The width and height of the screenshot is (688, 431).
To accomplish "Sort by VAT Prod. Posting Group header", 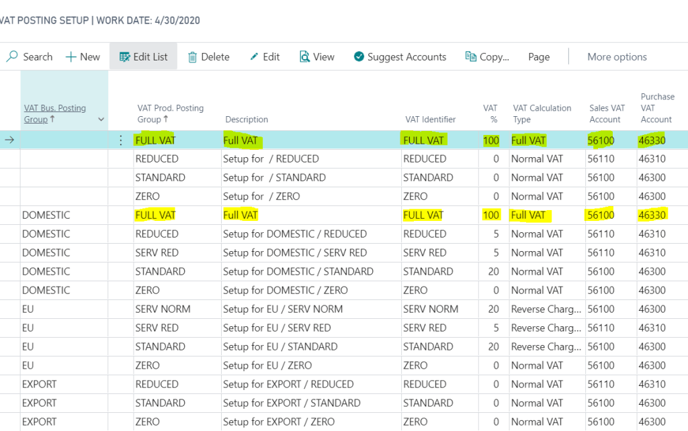I will pos(170,113).
